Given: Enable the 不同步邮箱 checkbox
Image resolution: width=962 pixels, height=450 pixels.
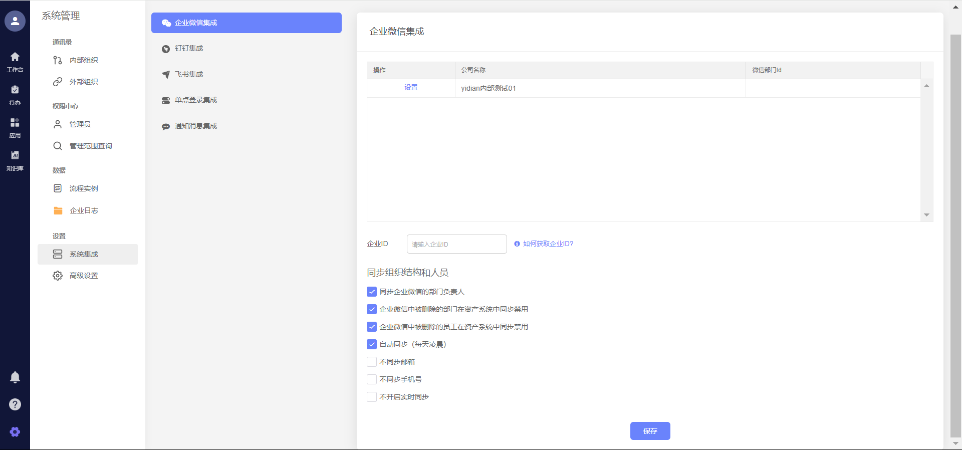Looking at the screenshot, I should [x=372, y=362].
